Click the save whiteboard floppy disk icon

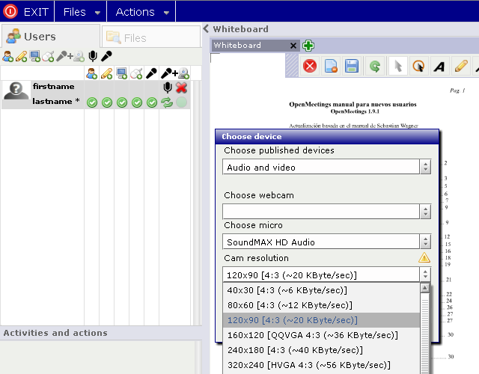click(x=353, y=67)
